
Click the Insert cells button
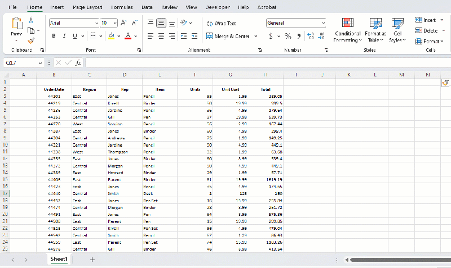426,20
